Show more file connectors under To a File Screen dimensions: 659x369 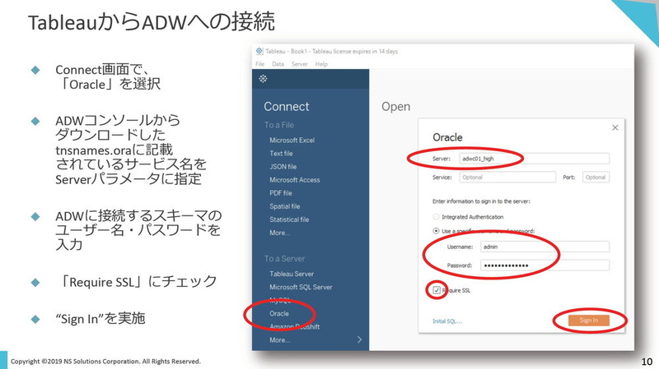(x=279, y=233)
